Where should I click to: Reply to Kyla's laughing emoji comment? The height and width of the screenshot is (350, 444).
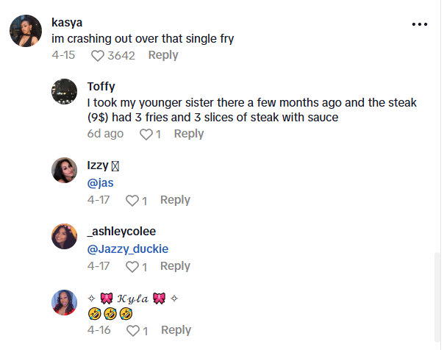(x=176, y=330)
